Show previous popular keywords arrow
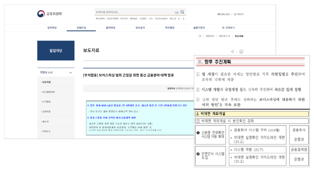This screenshot has height=172, width=314. (x=179, y=19)
